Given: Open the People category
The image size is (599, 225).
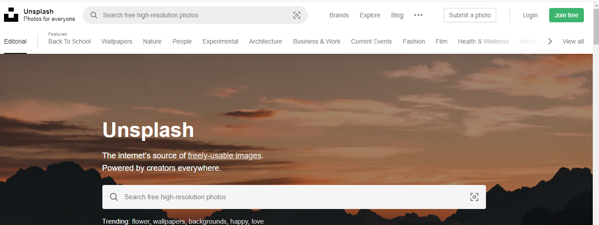Looking at the screenshot, I should 182,41.
